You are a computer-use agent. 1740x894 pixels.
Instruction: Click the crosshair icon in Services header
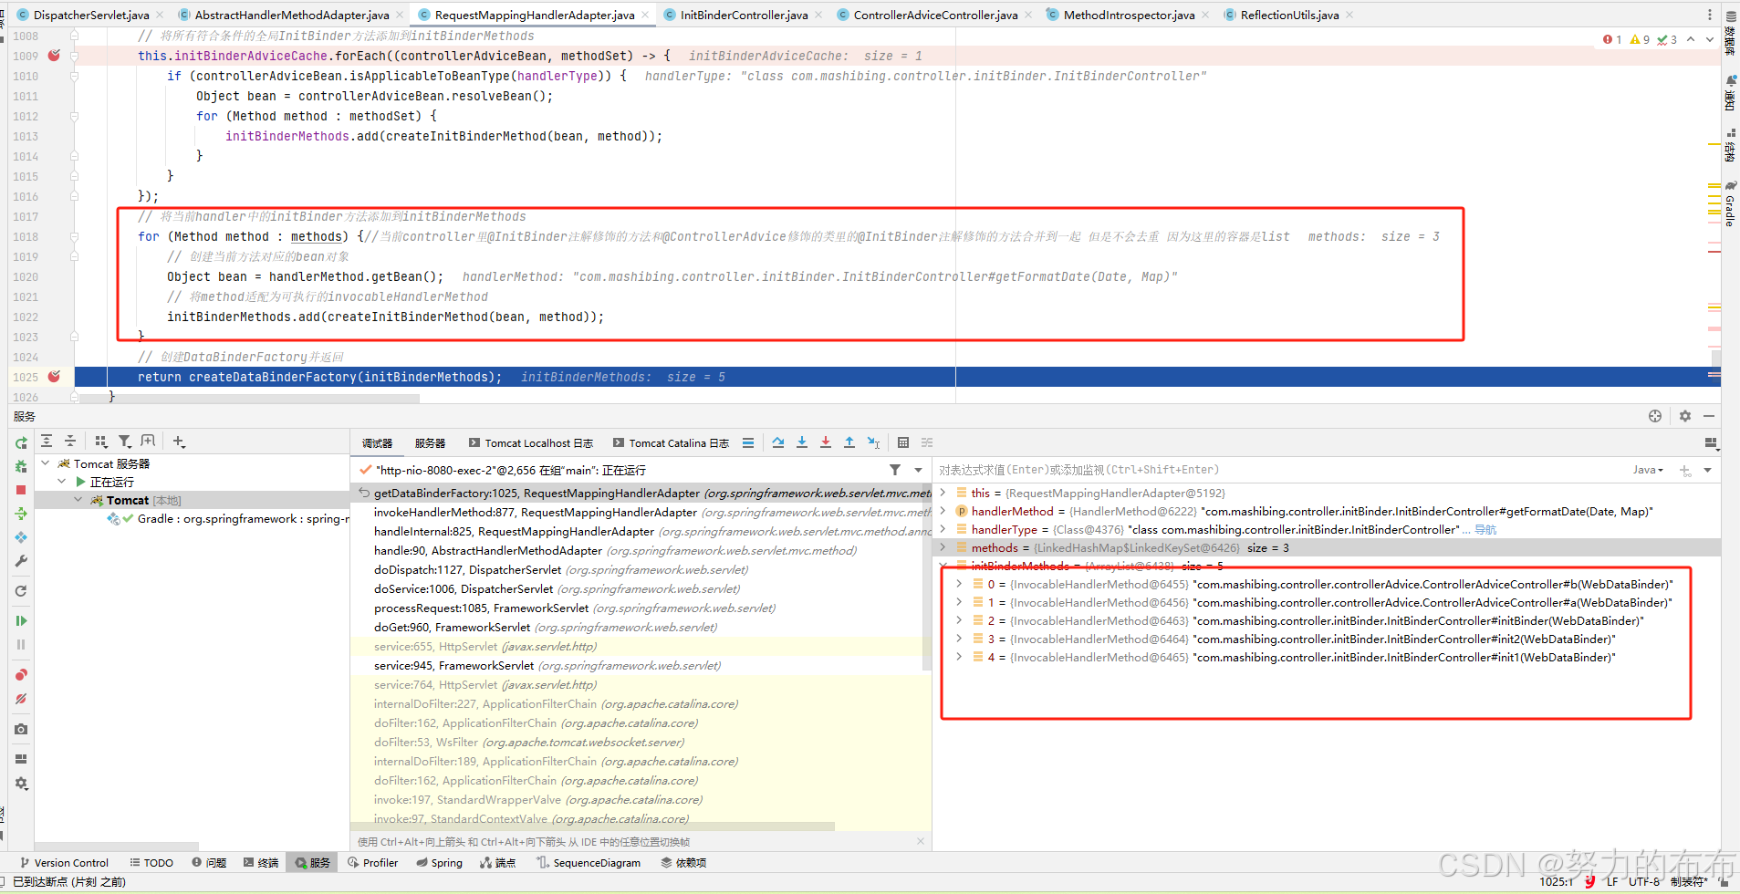tap(1655, 416)
